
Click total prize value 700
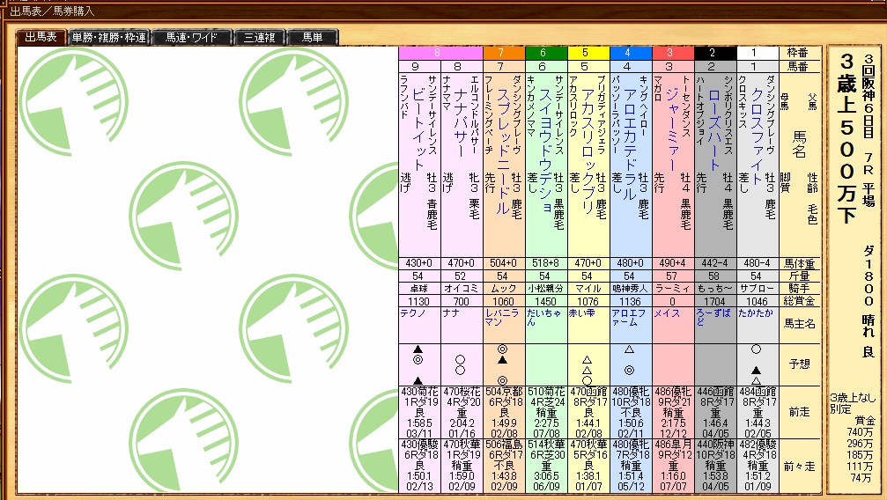[461, 301]
